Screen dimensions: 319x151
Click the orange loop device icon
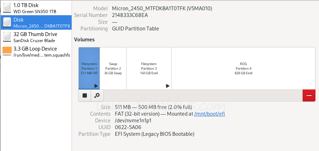pos(7,51)
